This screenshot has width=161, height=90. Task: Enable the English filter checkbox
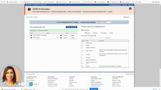(83, 45)
